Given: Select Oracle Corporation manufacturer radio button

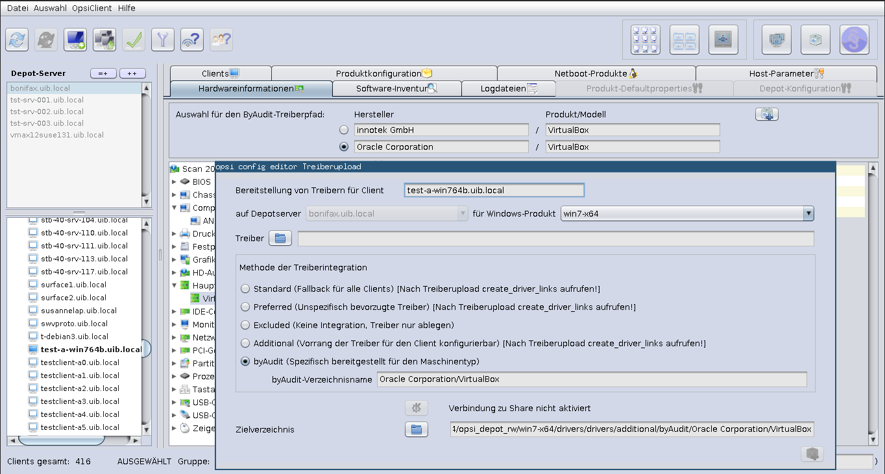Looking at the screenshot, I should click(344, 147).
